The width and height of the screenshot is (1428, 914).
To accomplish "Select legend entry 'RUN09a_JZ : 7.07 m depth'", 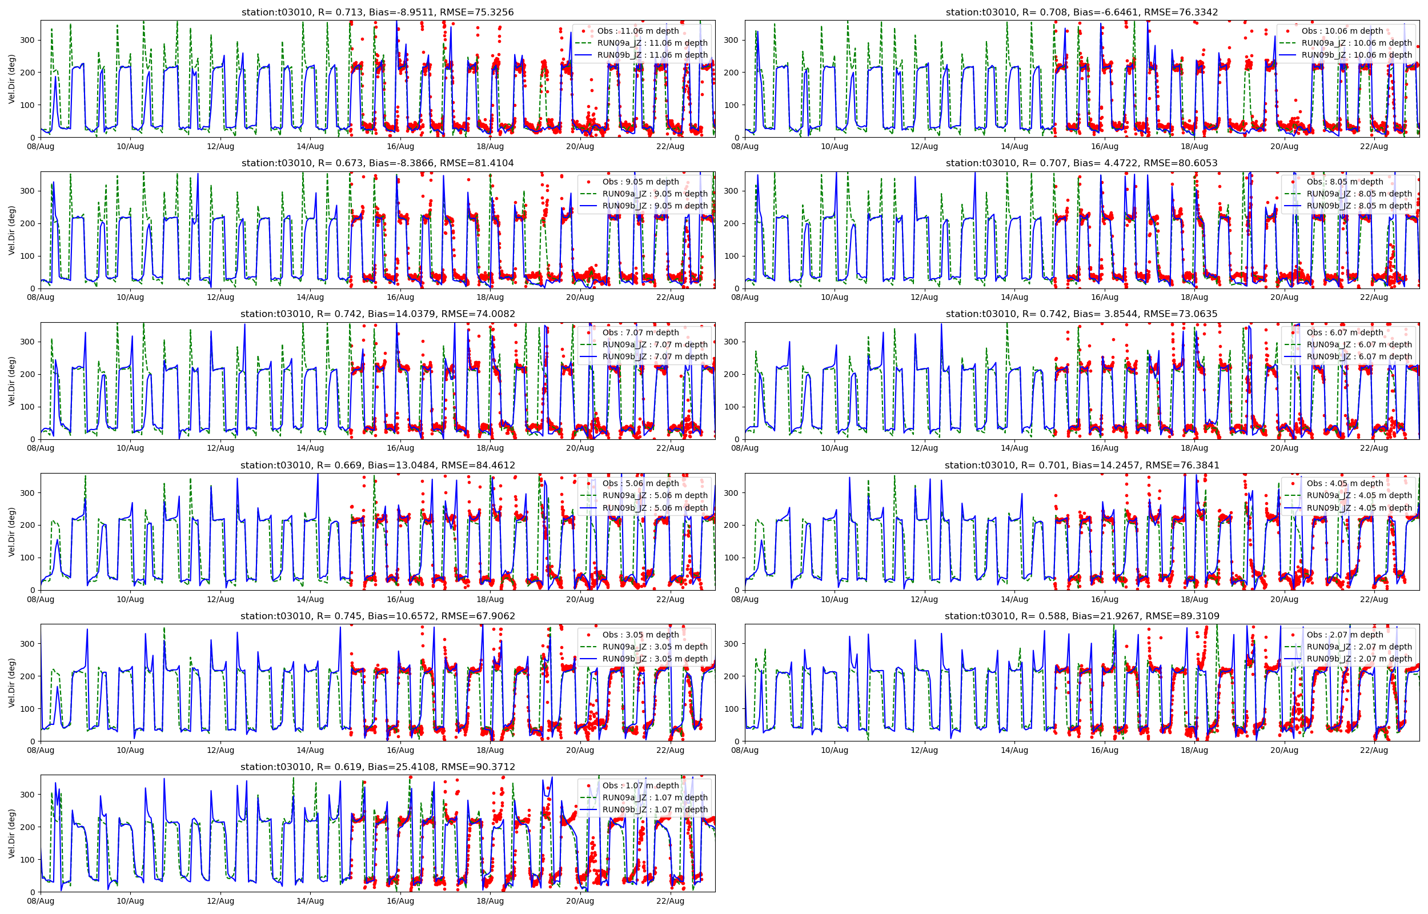I will coord(655,345).
